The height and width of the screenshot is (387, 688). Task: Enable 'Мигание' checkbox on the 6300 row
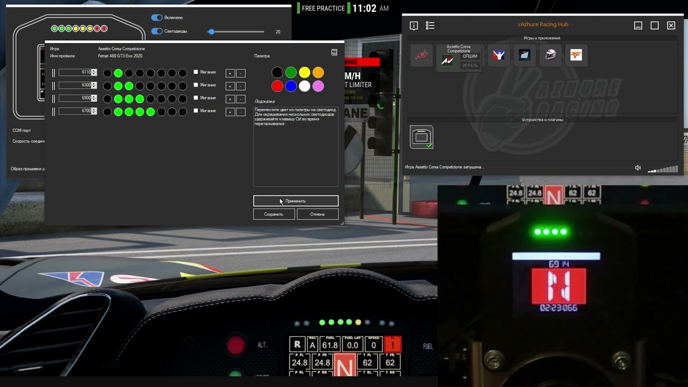tap(196, 85)
